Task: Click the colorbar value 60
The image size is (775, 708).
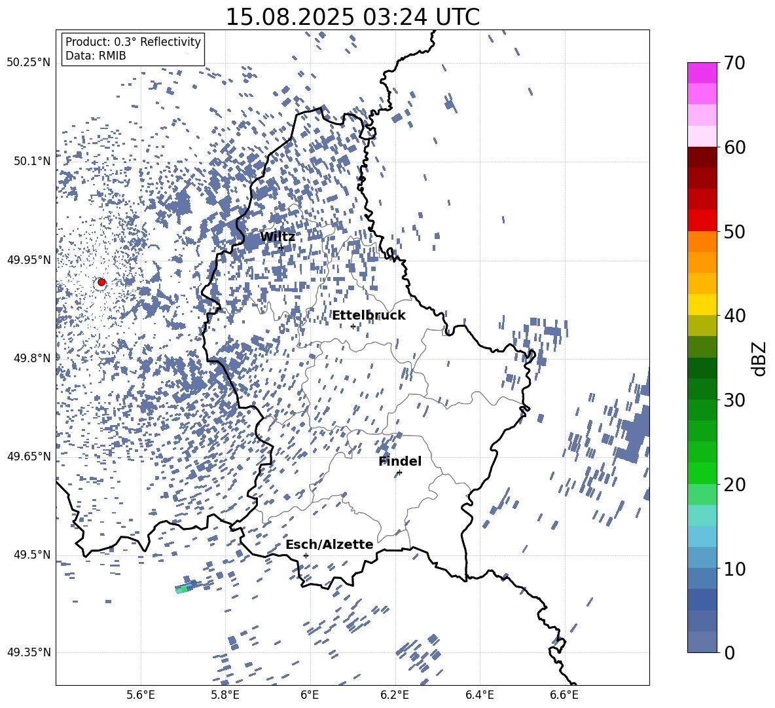Action: pos(734,147)
